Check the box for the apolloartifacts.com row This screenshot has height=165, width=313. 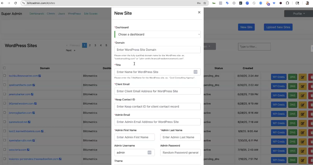(4, 85)
